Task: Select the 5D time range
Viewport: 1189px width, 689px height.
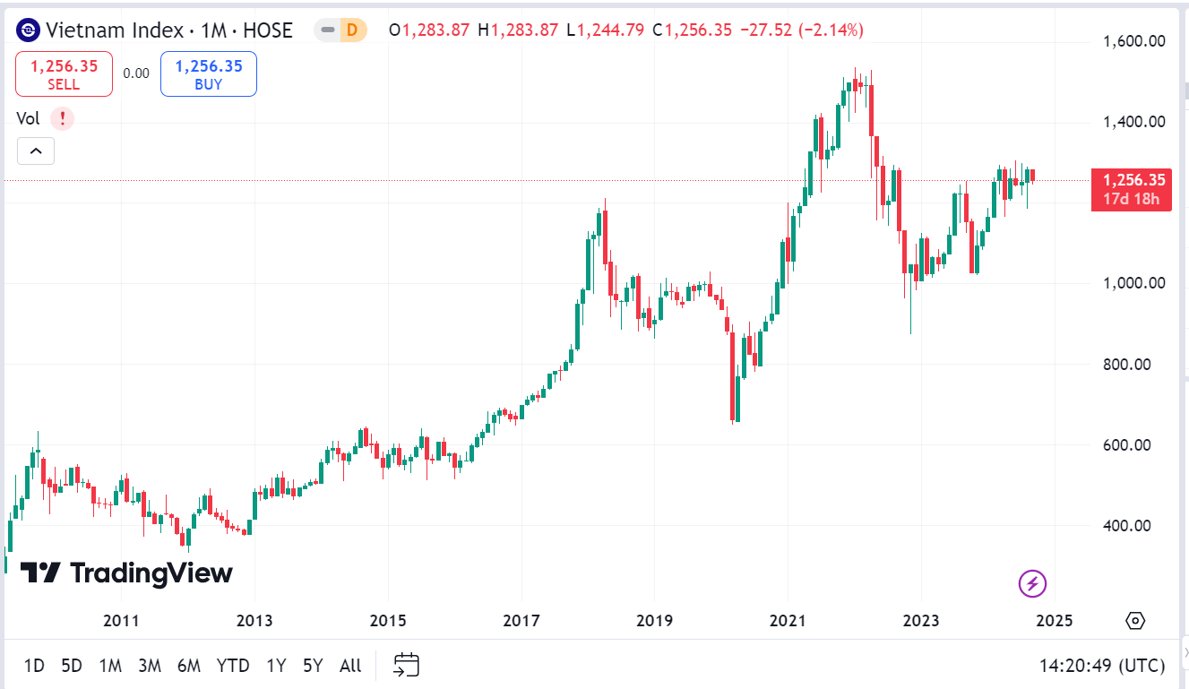Action: 72,666
